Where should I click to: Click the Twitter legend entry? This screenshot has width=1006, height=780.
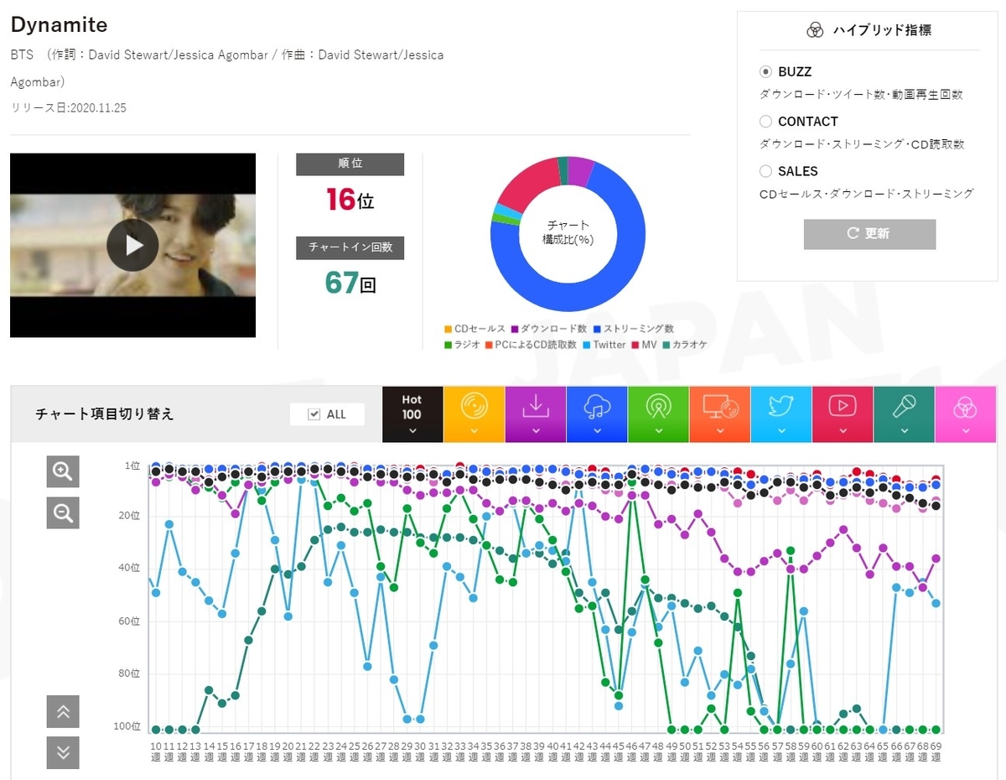[x=604, y=345]
